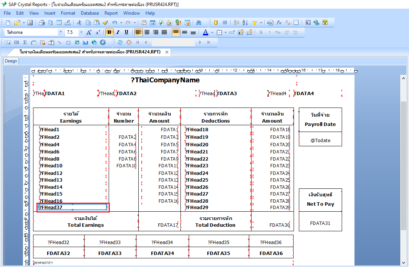Switch to the Design tab
Image resolution: width=409 pixels, height=267 pixels.
(x=11, y=61)
